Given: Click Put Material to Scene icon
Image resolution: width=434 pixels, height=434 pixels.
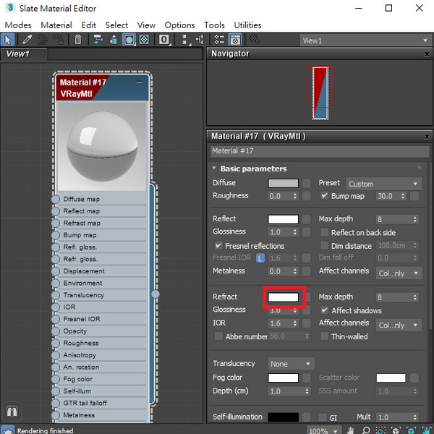Looking at the screenshot, I should coord(43,40).
